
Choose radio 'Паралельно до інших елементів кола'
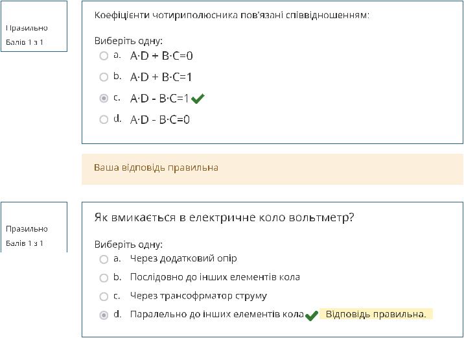pos(104,315)
